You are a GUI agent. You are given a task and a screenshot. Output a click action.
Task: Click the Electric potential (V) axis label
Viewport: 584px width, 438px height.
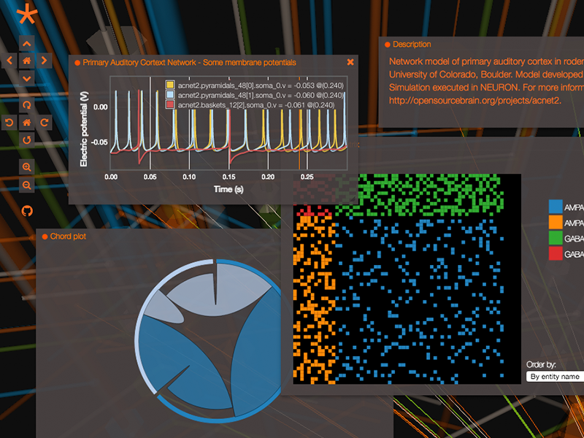click(x=84, y=130)
